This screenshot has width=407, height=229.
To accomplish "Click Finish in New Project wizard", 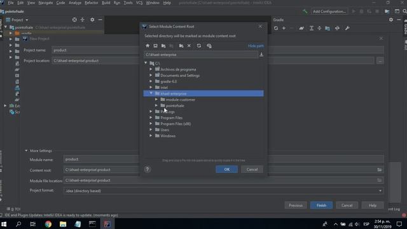I will pyautogui.click(x=321, y=205).
